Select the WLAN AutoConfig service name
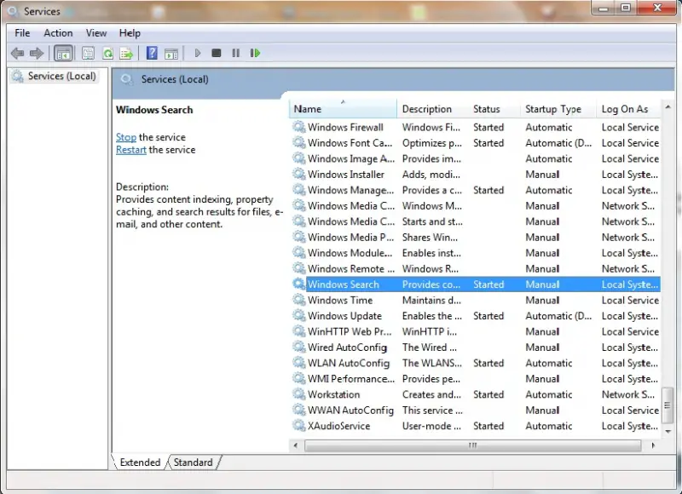682x494 pixels. (x=349, y=363)
